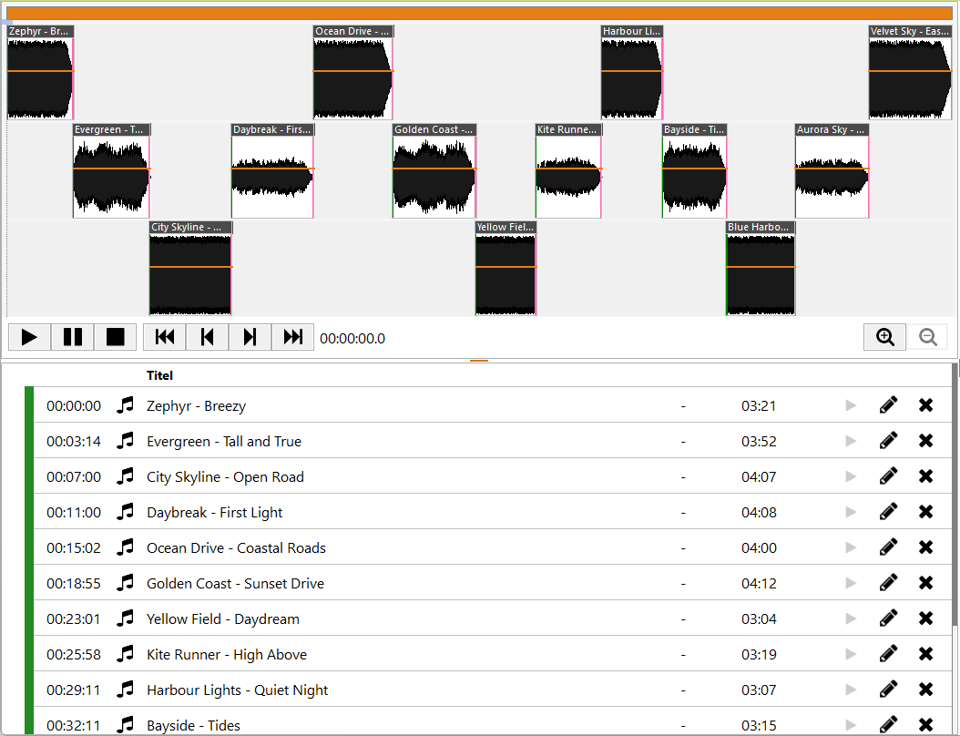Viewport: 960px width, 736px height.
Task: Edit Kite Runner - High Above entry
Action: coord(888,654)
